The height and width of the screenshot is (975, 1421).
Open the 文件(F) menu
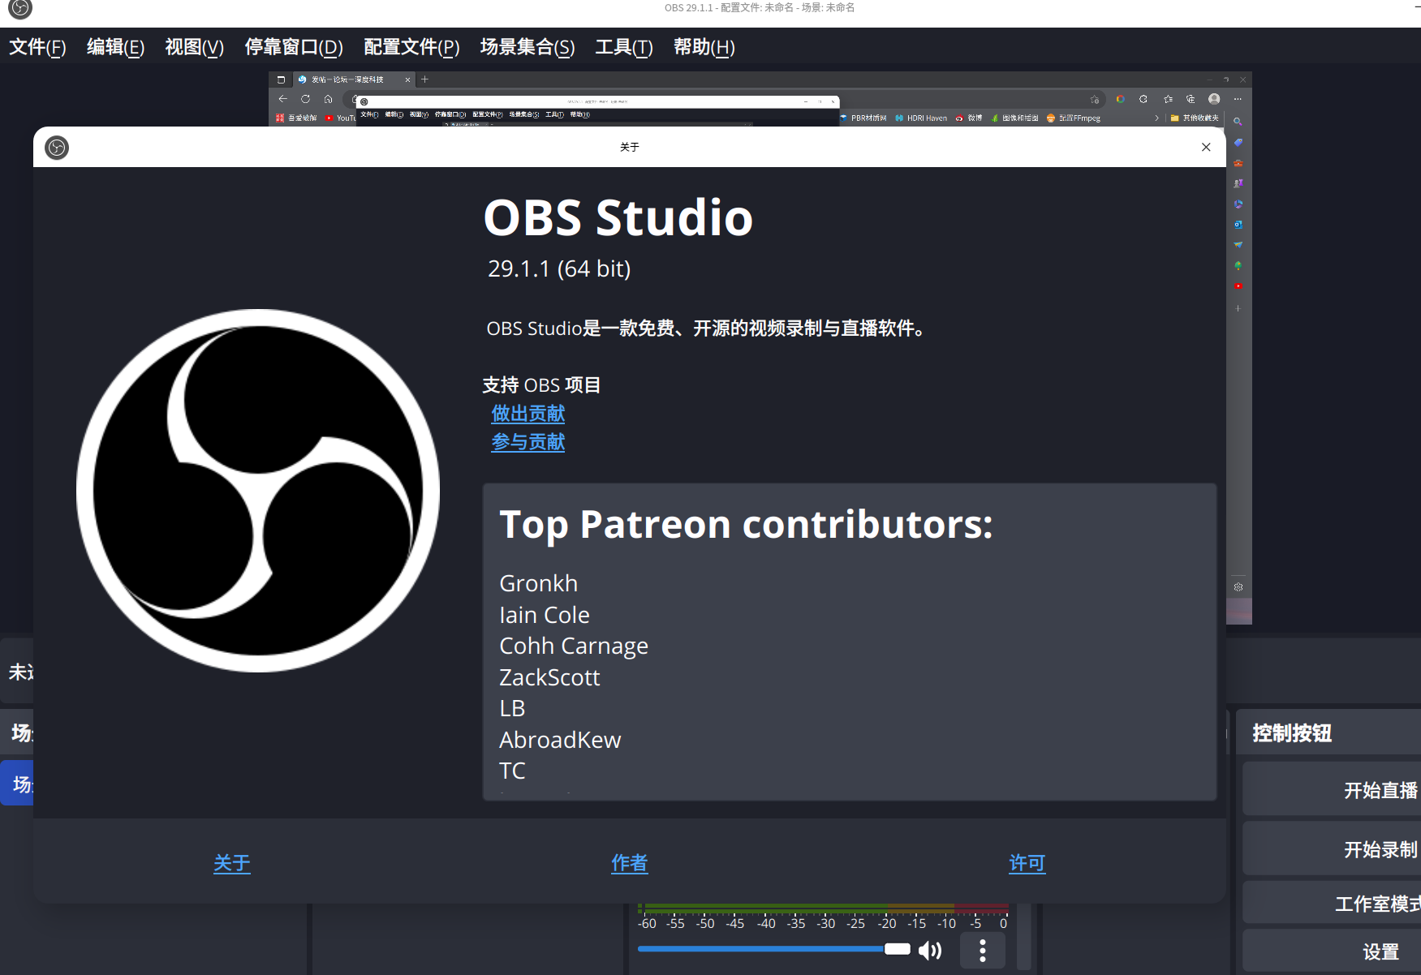pos(37,47)
